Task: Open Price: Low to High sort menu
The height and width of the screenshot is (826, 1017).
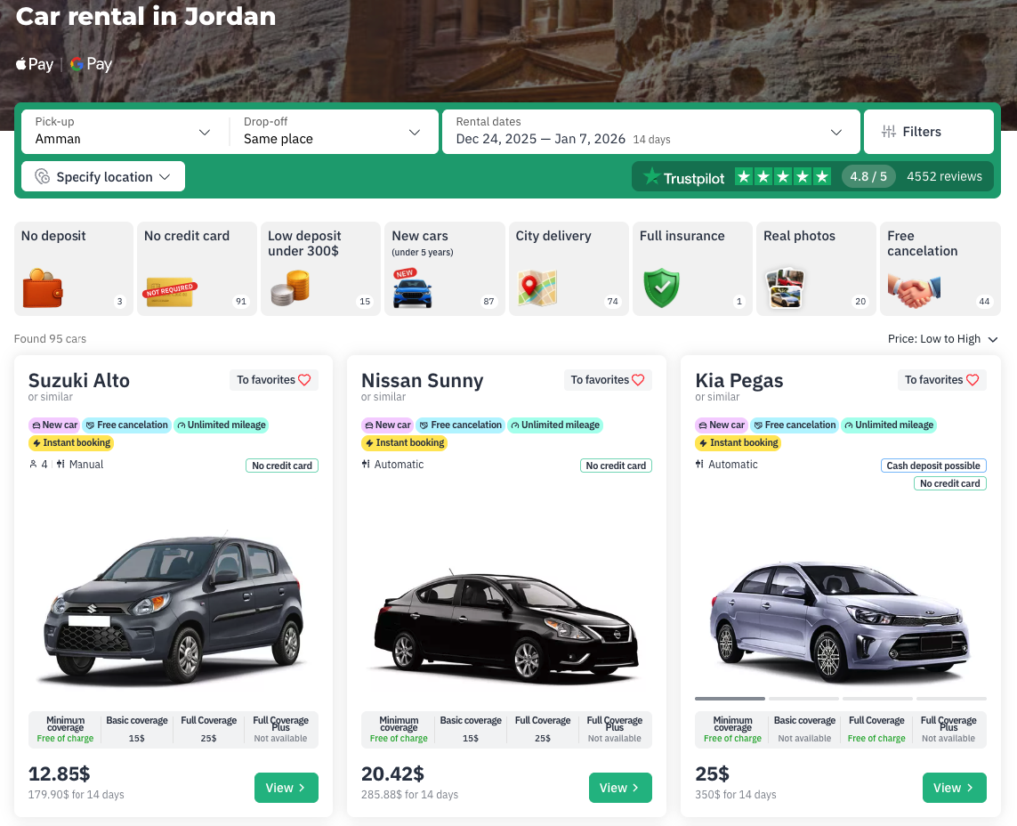Action: pos(942,339)
